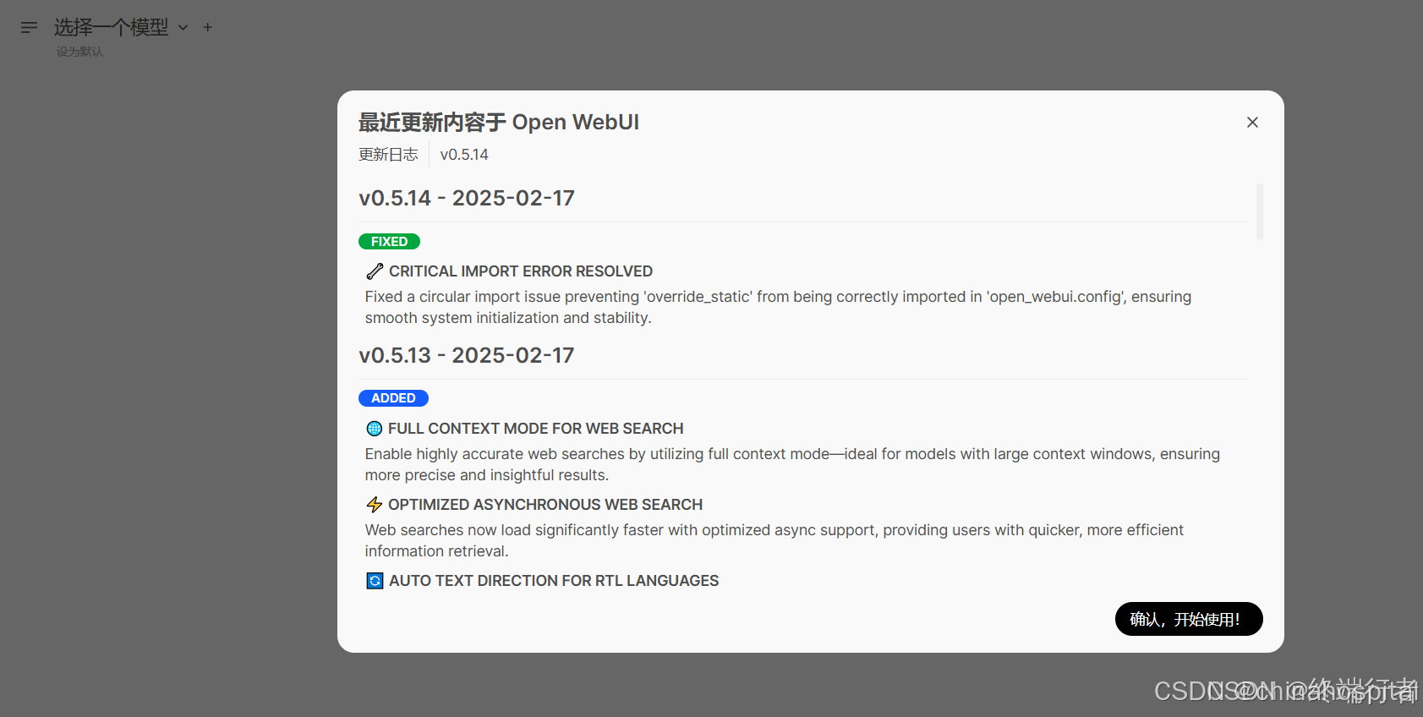The width and height of the screenshot is (1423, 717).
Task: Click the wrench icon beside Critical Import Error
Action: pos(375,271)
